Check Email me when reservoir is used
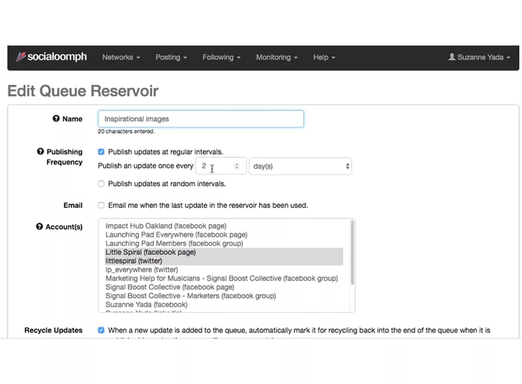Viewport: 522px width, 384px height. tap(101, 205)
